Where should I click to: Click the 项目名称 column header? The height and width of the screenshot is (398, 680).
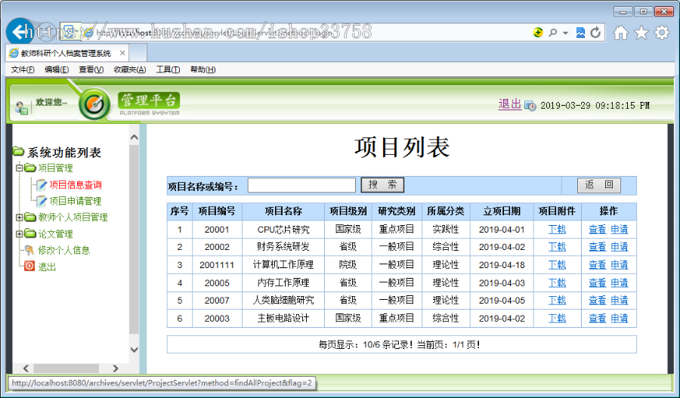point(283,211)
